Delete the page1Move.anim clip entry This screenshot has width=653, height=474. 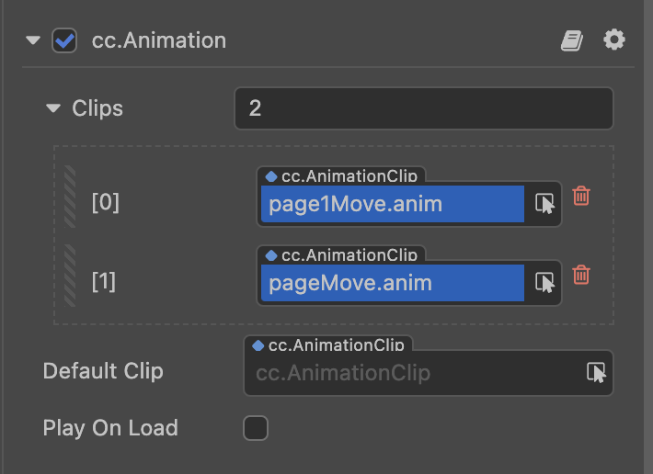click(x=581, y=196)
